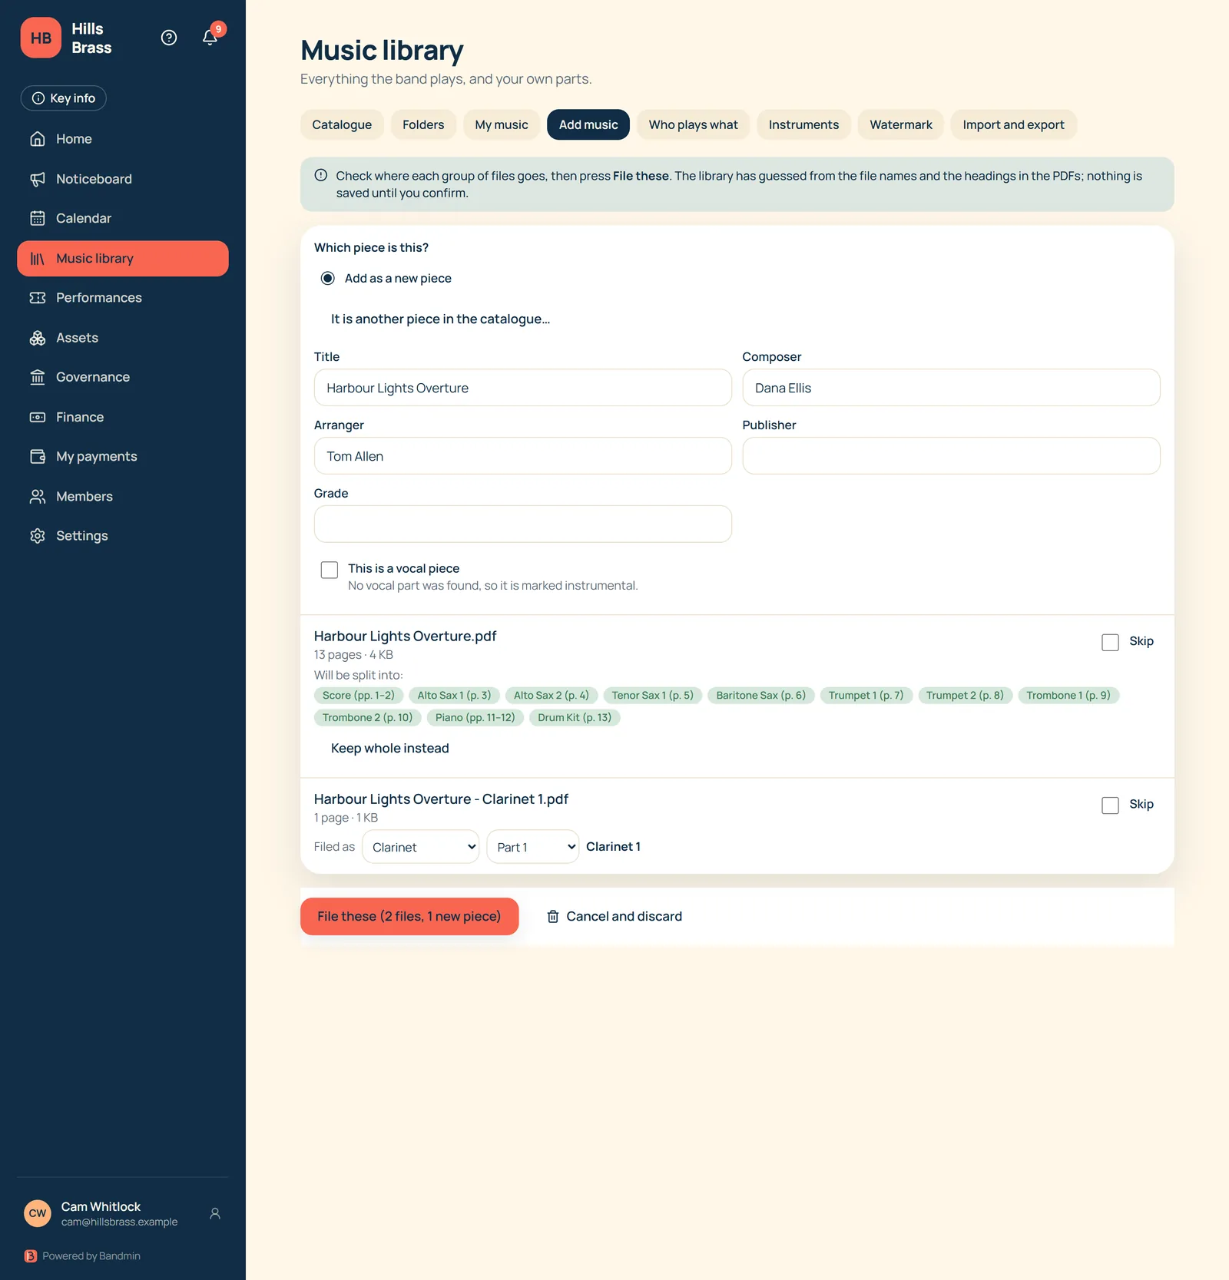
Task: Click the My payments wallet icon
Action: point(38,457)
